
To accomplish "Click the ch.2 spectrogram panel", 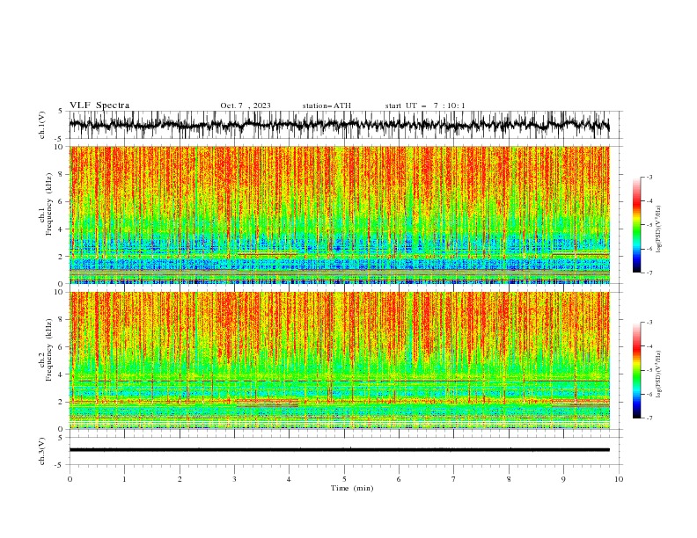I will [x=339, y=360].
